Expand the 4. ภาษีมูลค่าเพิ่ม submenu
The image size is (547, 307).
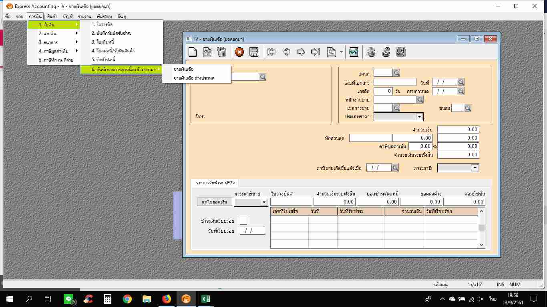(54, 51)
